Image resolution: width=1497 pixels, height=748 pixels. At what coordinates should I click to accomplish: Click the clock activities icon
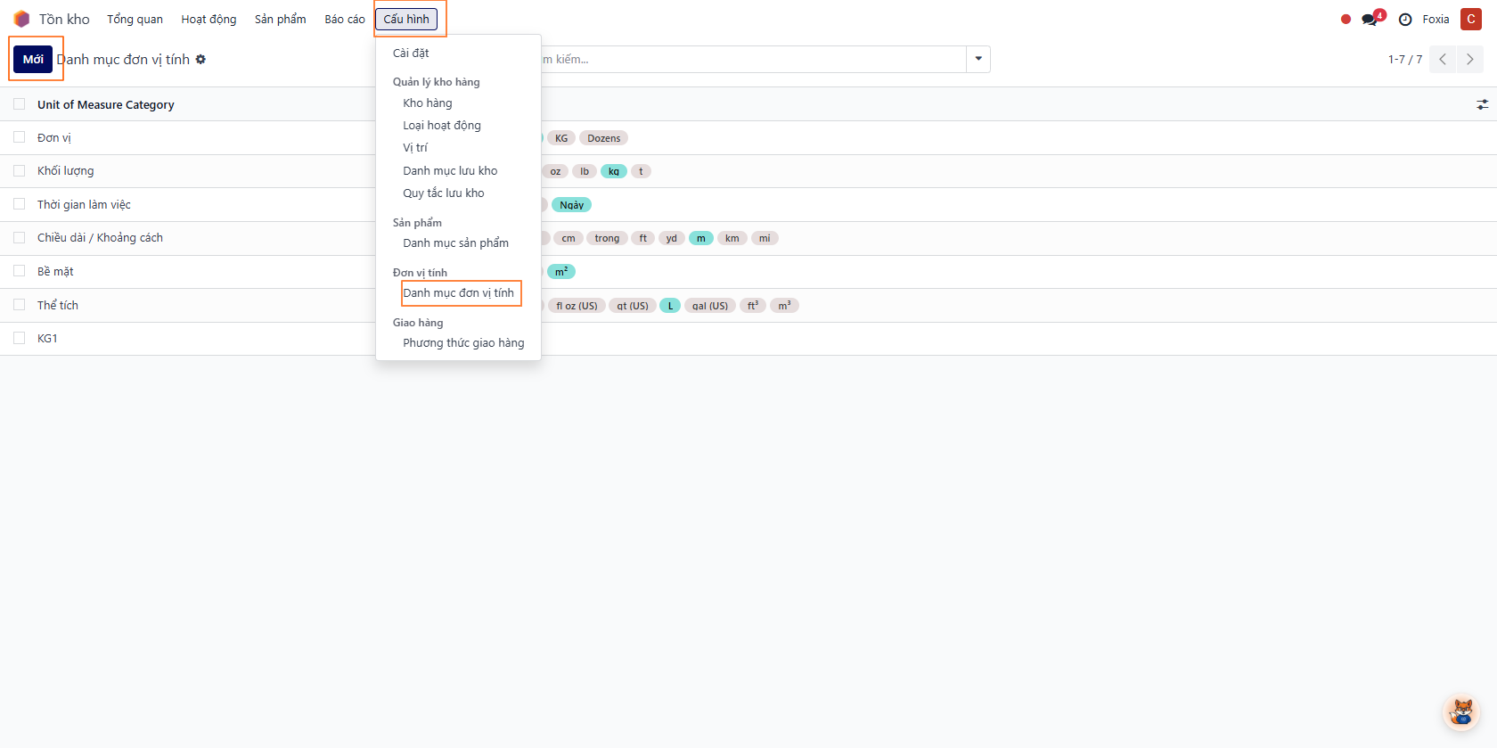(1405, 20)
